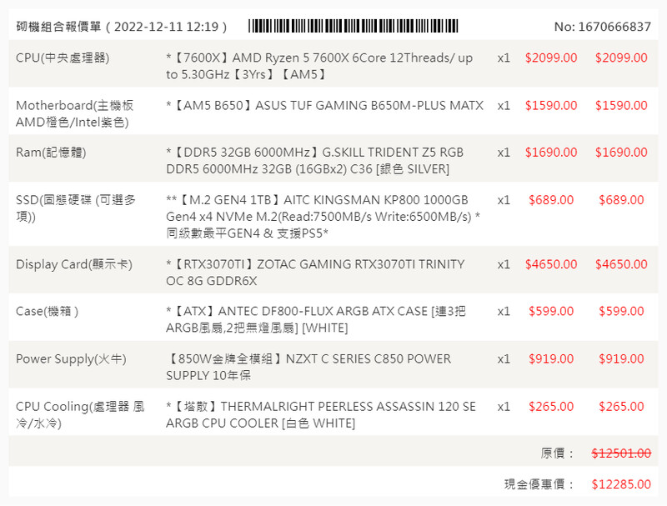Viewport: 667px width, 506px height.
Task: Click the 現金優惠價 label
Action: [x=539, y=483]
